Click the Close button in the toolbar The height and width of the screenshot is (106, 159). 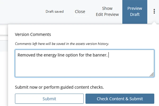(x=80, y=11)
